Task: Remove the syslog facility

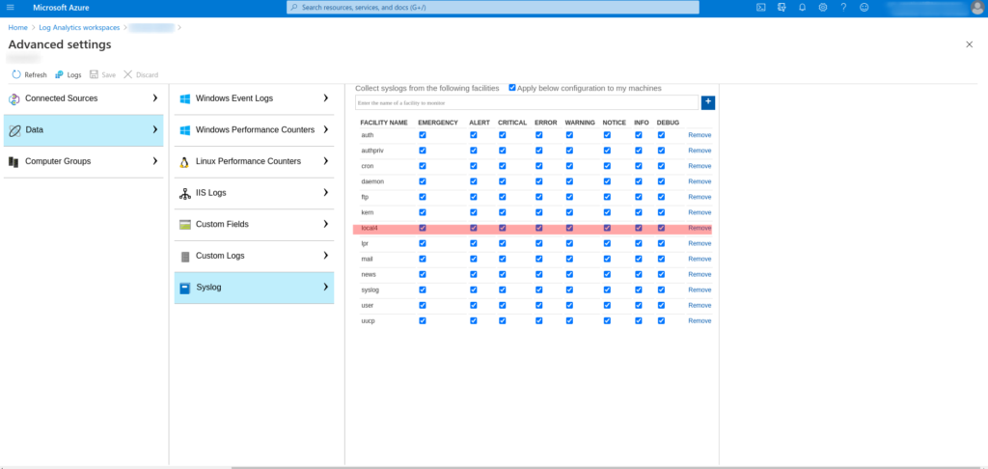Action: pos(700,290)
